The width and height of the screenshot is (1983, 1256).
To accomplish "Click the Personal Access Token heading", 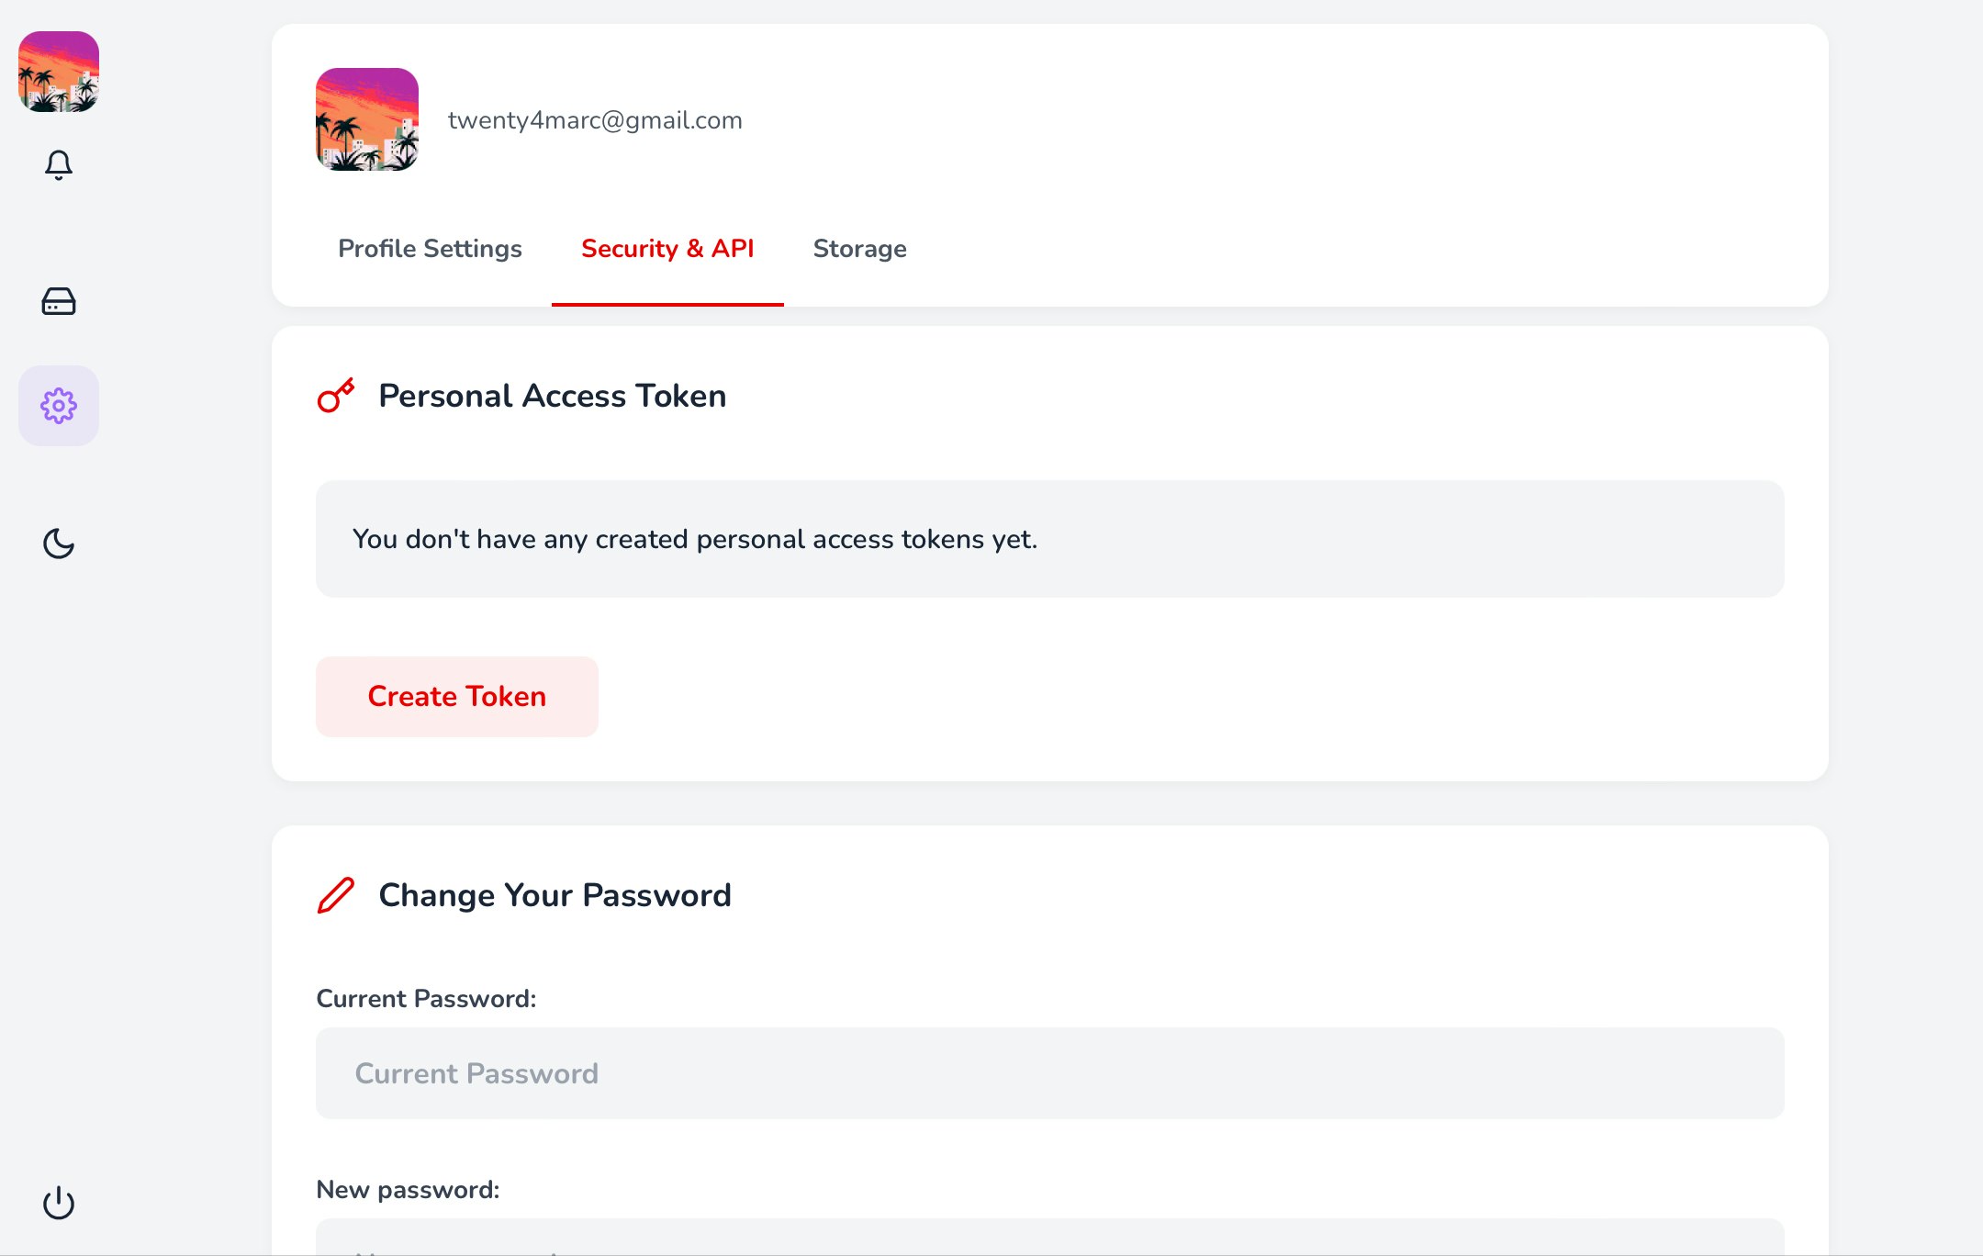I will click(x=553, y=396).
